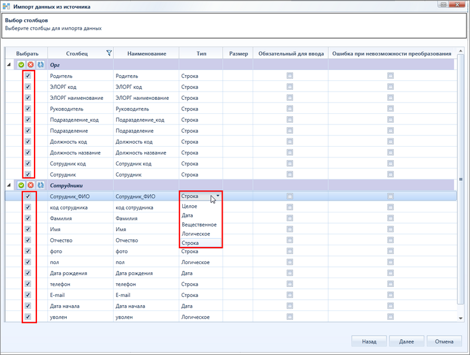This screenshot has height=355, width=470.
Task: Click the Далее button
Action: [x=407, y=341]
